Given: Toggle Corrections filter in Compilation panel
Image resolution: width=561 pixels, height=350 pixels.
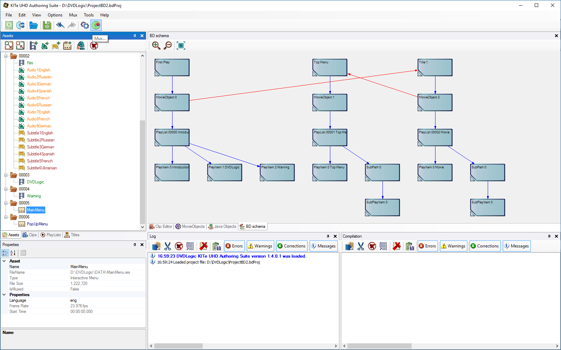Looking at the screenshot, I should (x=485, y=246).
